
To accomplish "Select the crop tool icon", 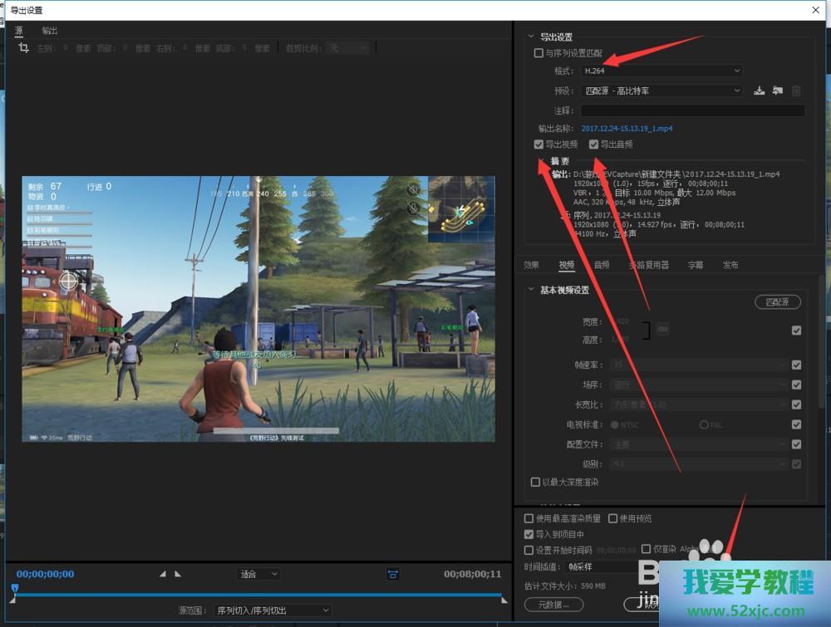I will [x=23, y=48].
